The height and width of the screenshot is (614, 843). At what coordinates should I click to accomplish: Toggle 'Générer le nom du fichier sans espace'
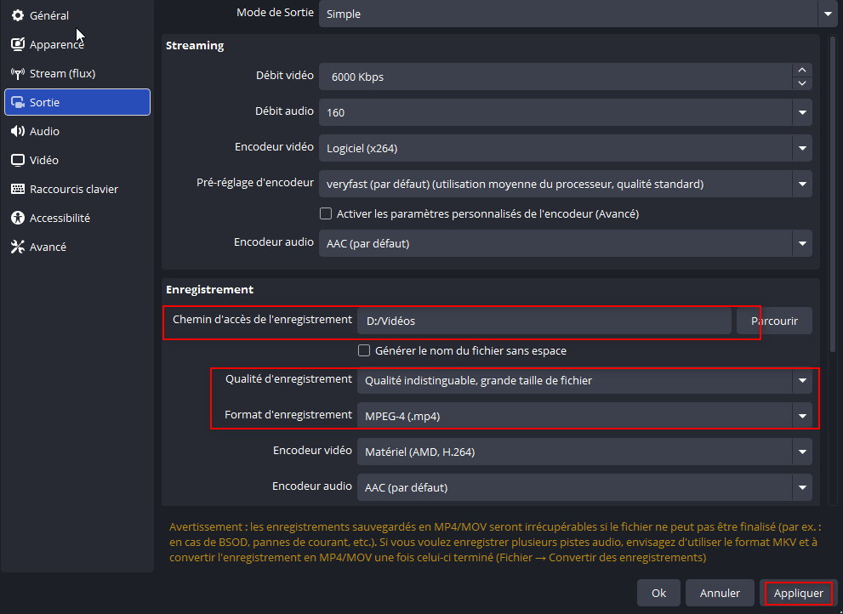(364, 350)
